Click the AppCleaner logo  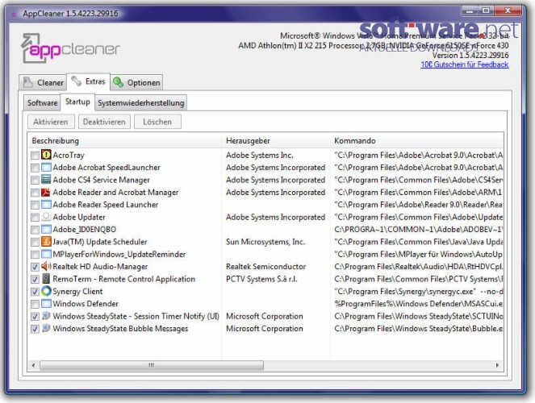click(70, 48)
